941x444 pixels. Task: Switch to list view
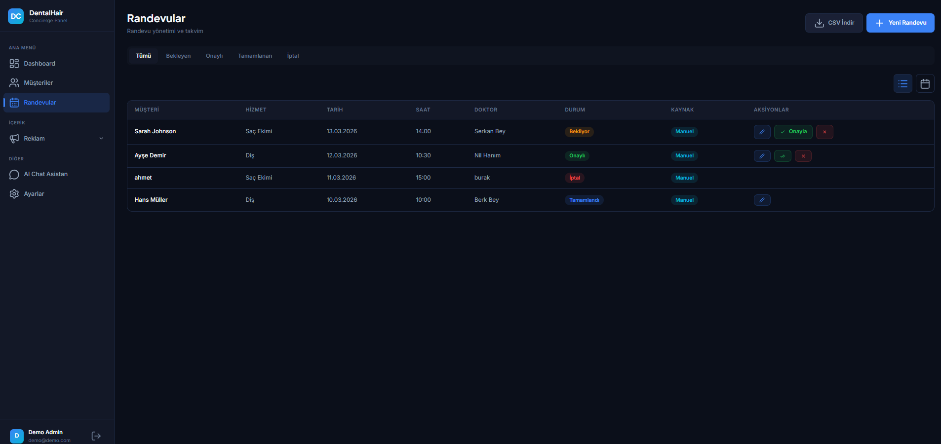click(x=902, y=83)
